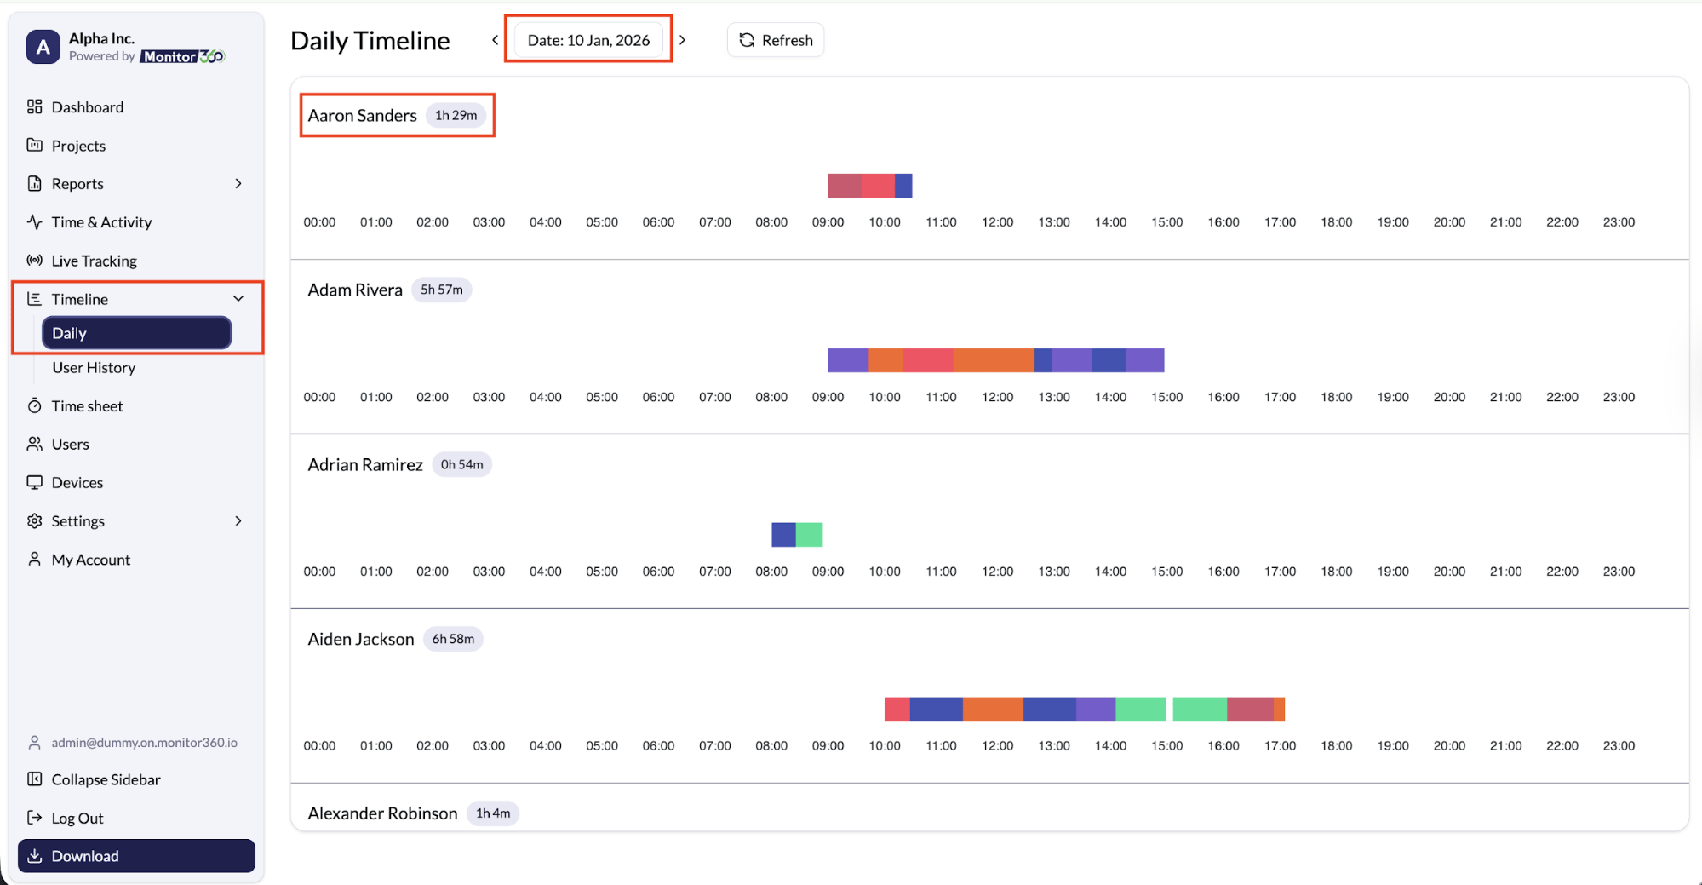Click Aiden Jackson's red timeline segment

click(x=897, y=709)
